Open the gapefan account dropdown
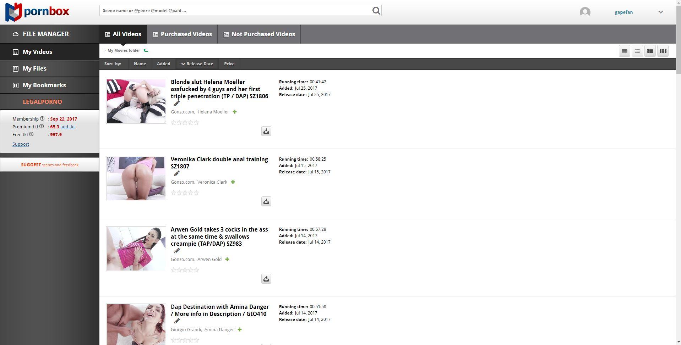 pos(660,12)
